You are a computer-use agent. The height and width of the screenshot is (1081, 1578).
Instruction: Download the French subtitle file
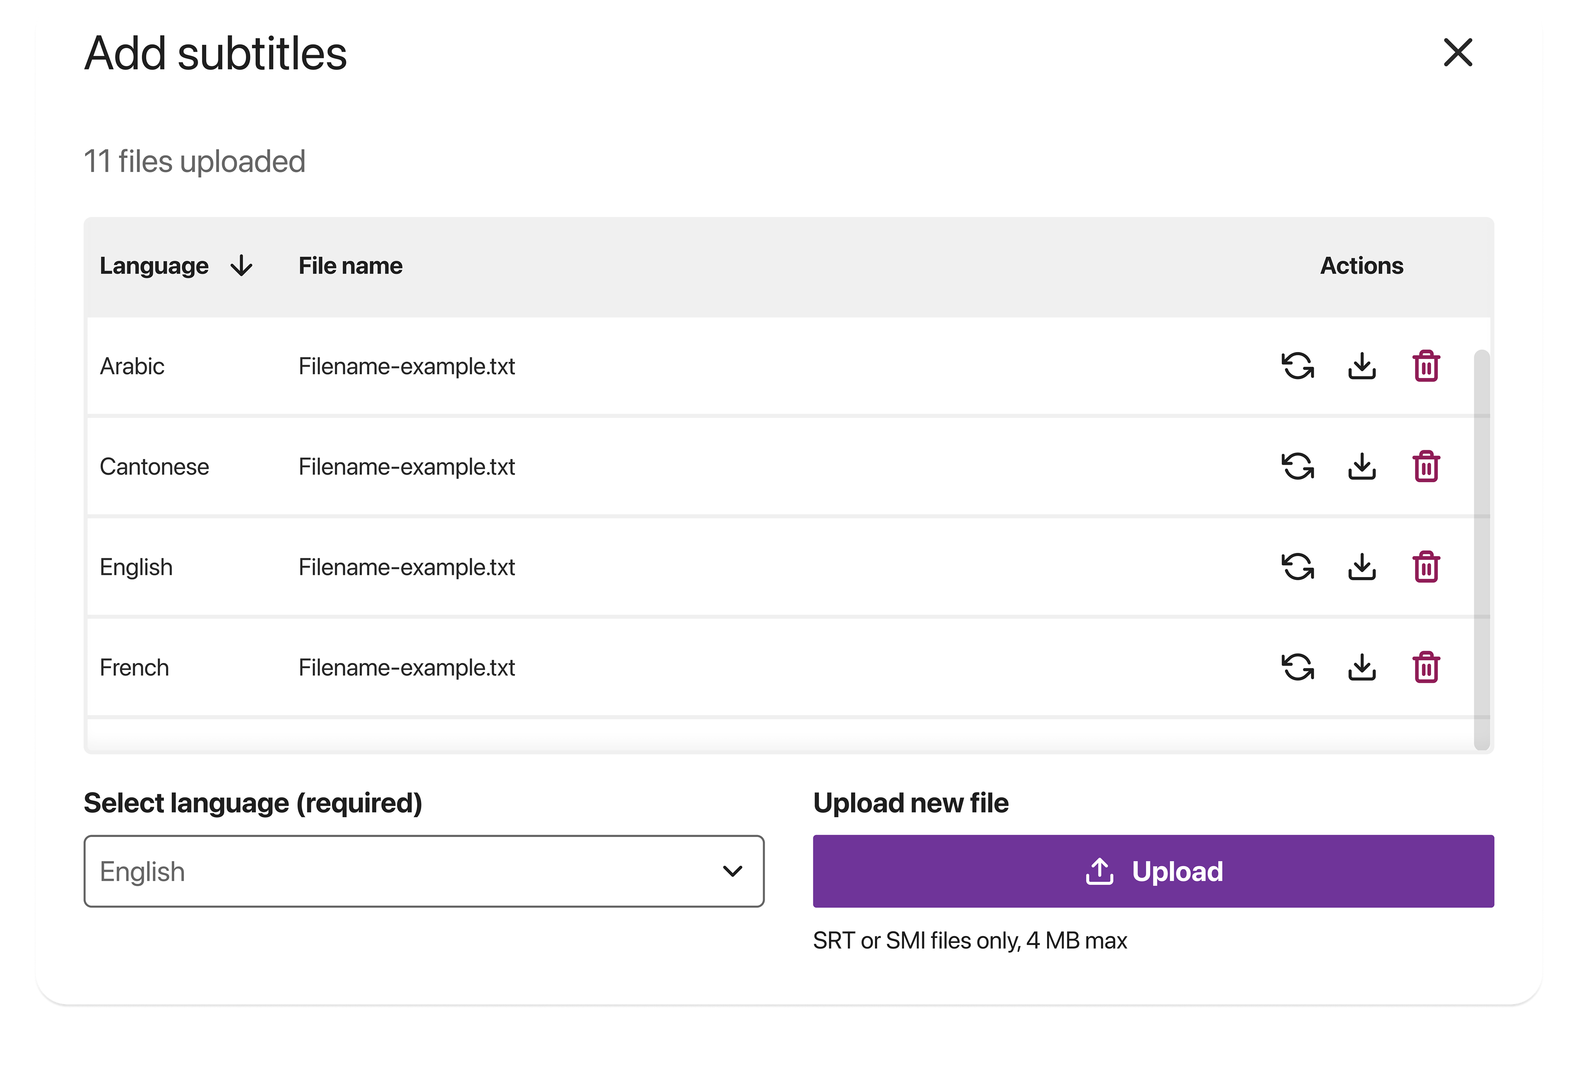coord(1361,668)
